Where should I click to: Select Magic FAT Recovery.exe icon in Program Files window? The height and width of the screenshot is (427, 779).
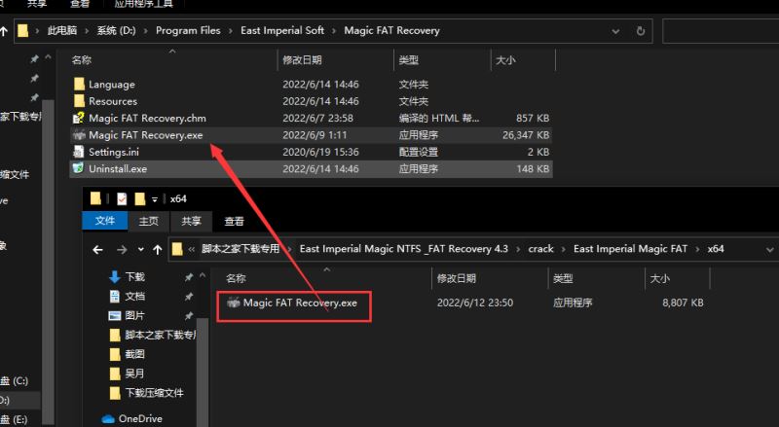tap(79, 134)
